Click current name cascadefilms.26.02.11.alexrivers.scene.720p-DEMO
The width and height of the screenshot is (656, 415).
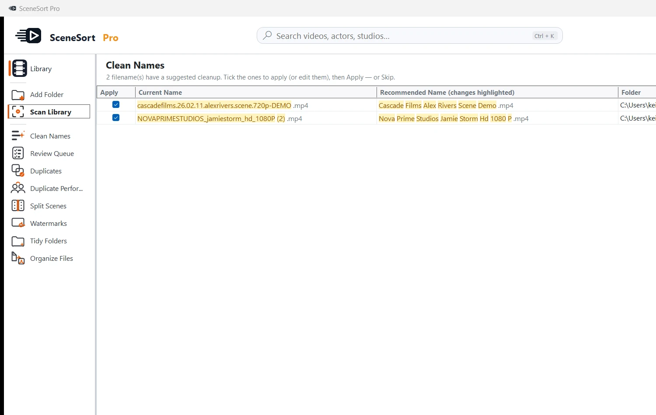click(x=214, y=105)
